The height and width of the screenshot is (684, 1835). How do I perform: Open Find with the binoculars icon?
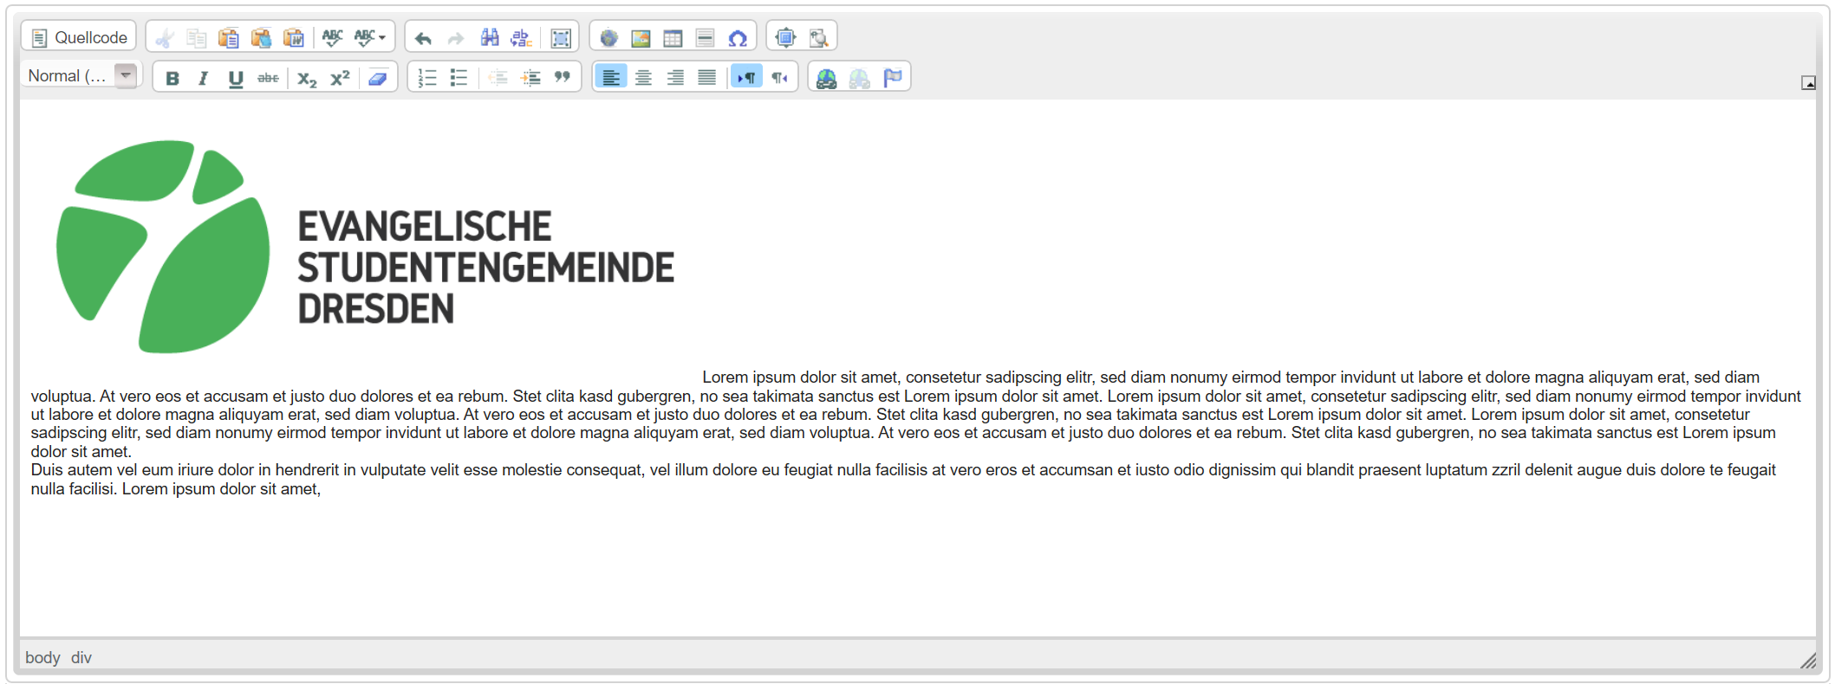[x=490, y=37]
